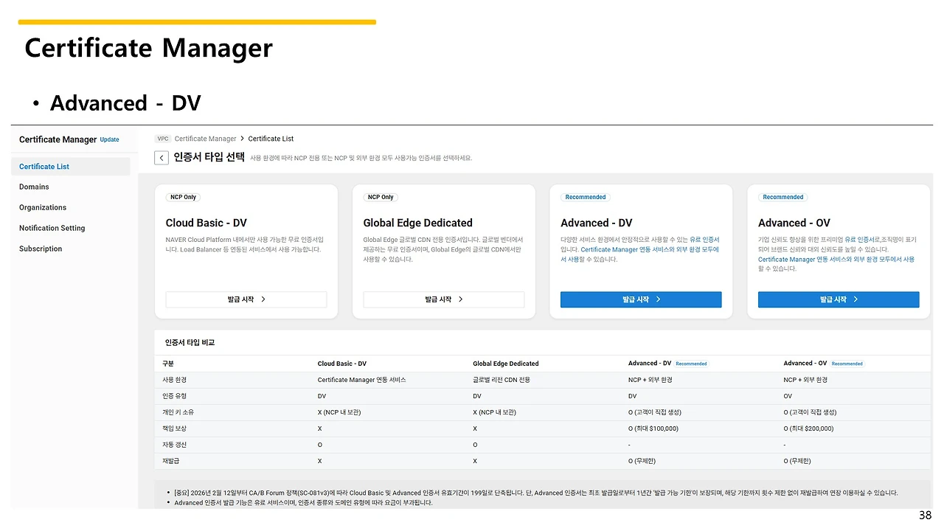Click the NCP Only badge on Global Edge card
Screen dimensions: 944x531
(x=381, y=197)
